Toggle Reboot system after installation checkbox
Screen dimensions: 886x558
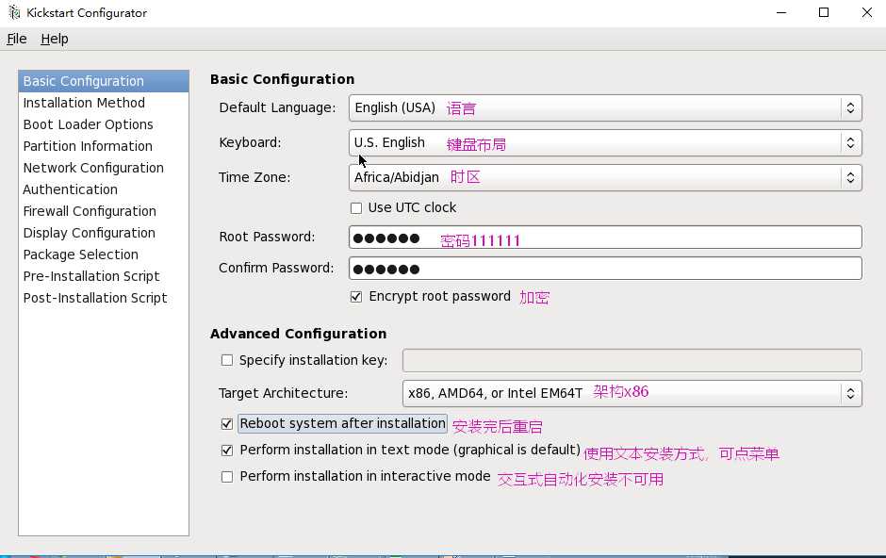(227, 424)
